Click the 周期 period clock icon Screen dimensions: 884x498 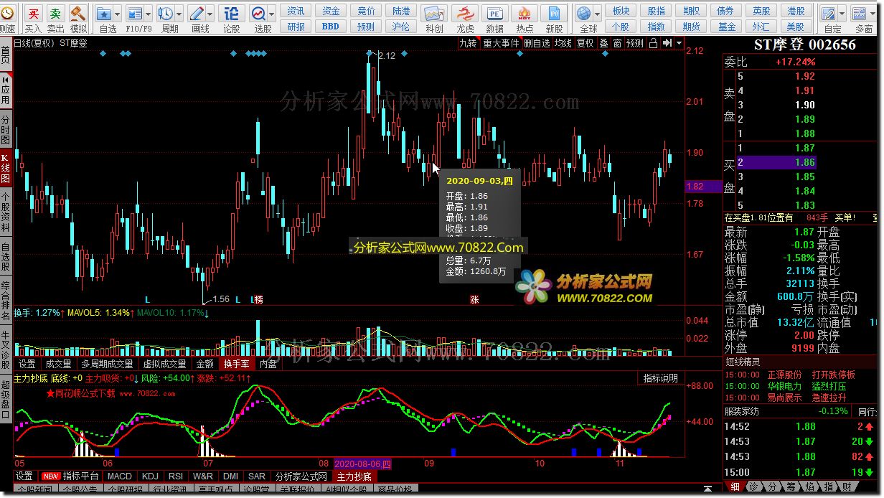(x=165, y=14)
